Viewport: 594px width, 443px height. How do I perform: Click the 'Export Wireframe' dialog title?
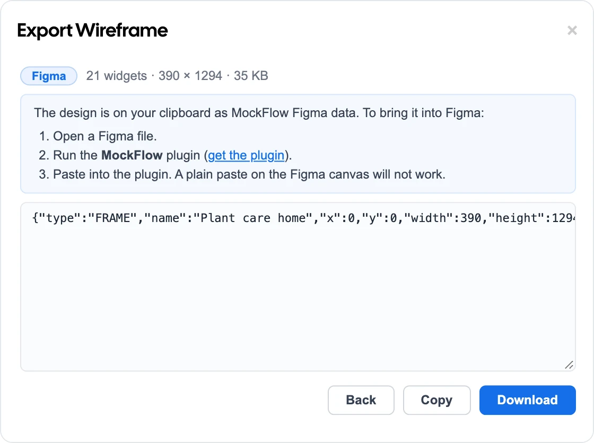92,30
